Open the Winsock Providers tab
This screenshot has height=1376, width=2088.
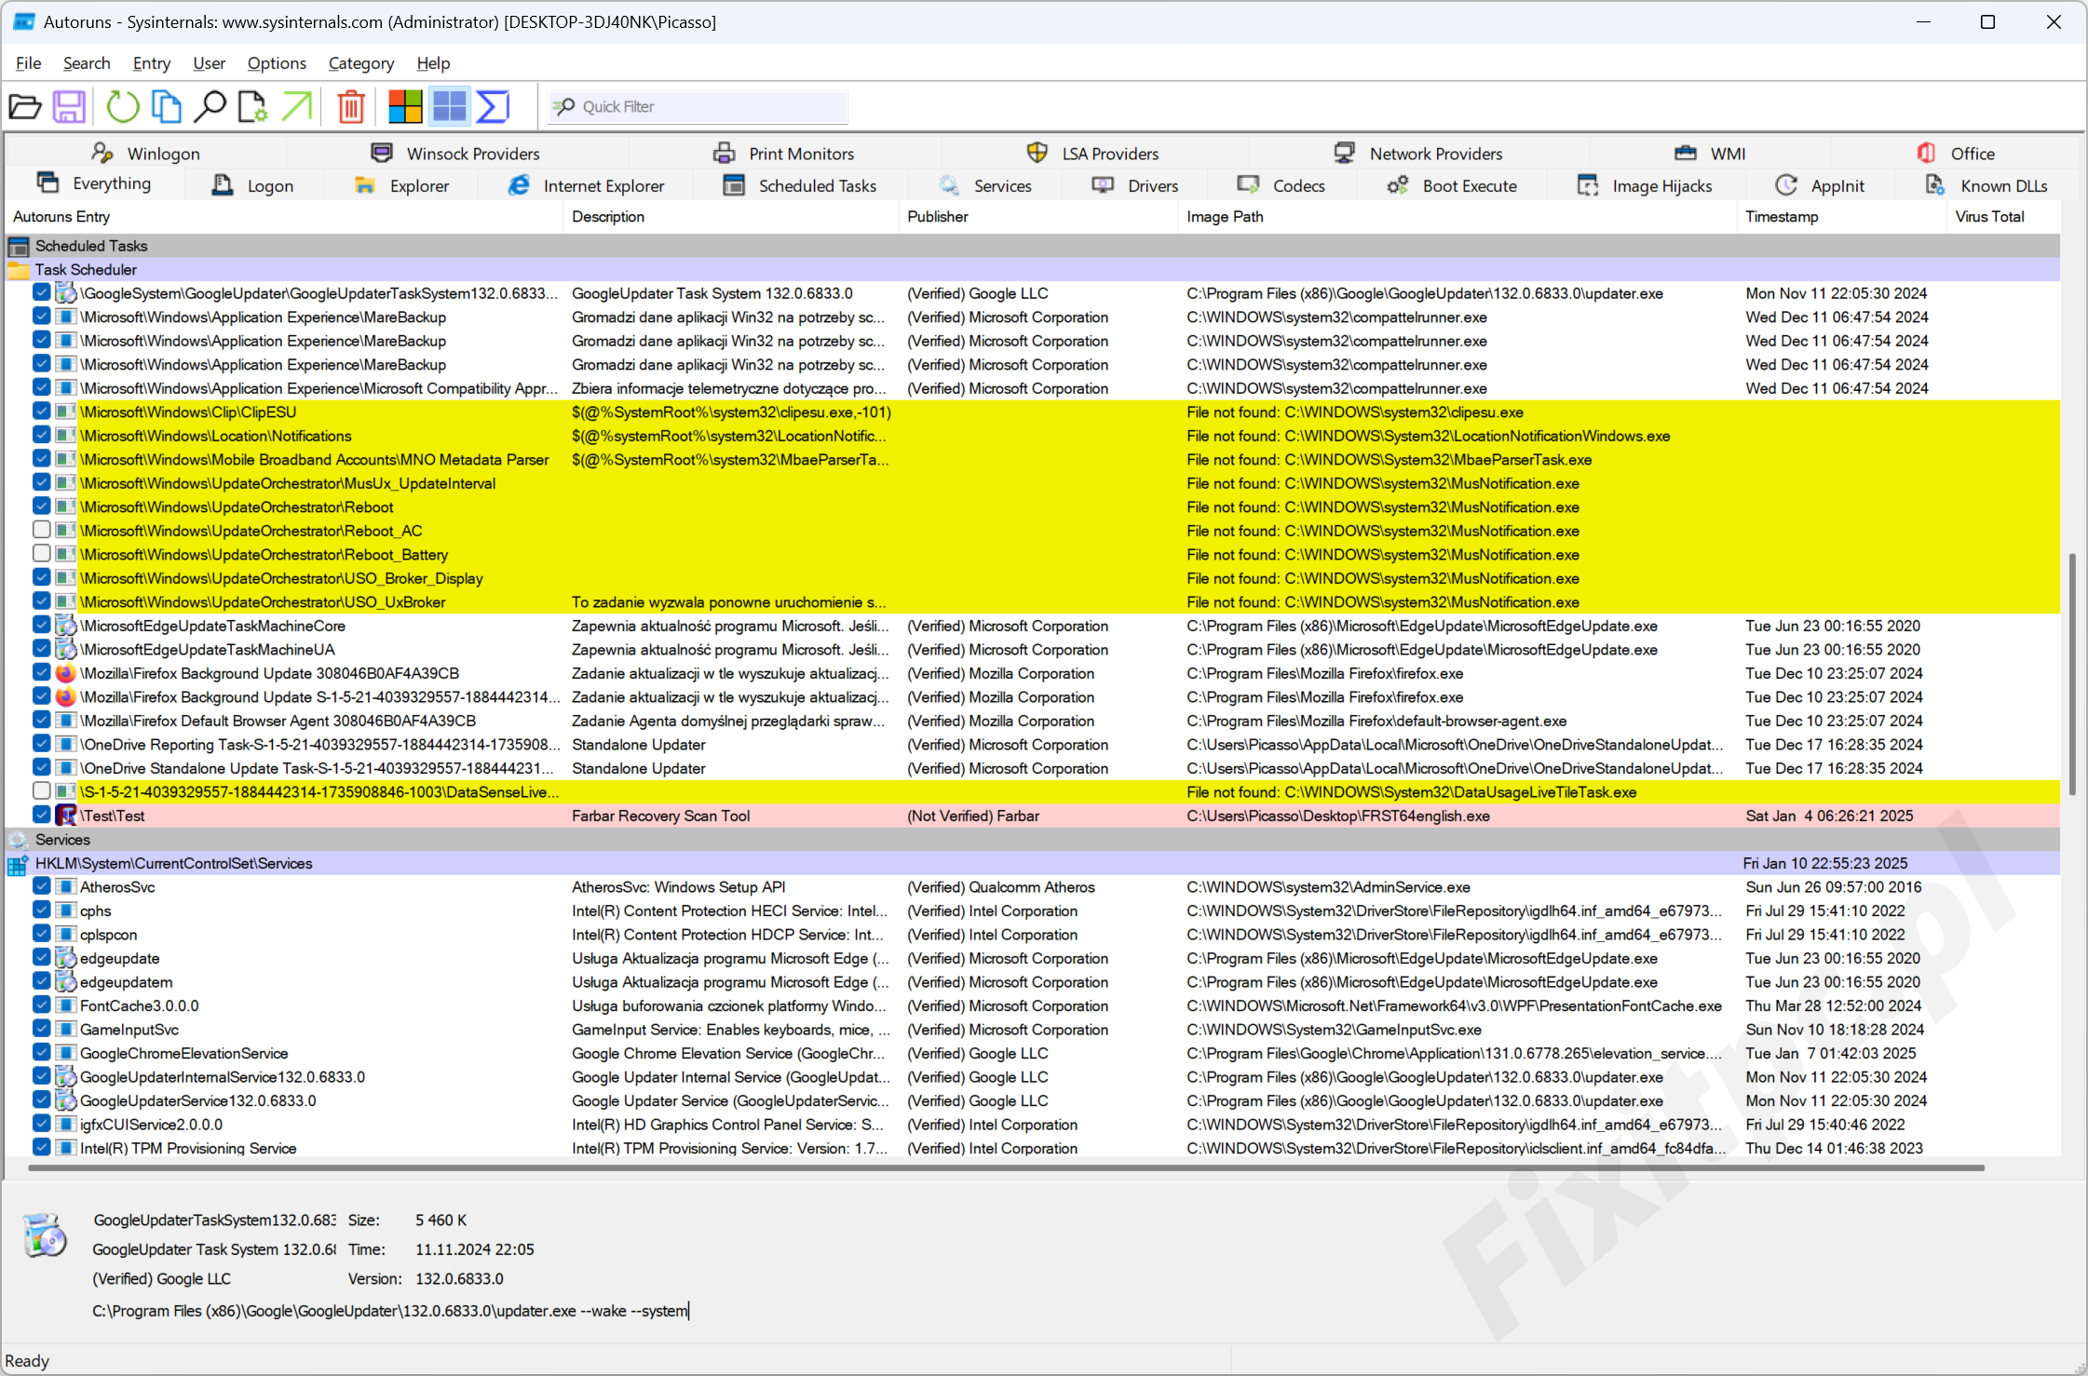coord(455,154)
